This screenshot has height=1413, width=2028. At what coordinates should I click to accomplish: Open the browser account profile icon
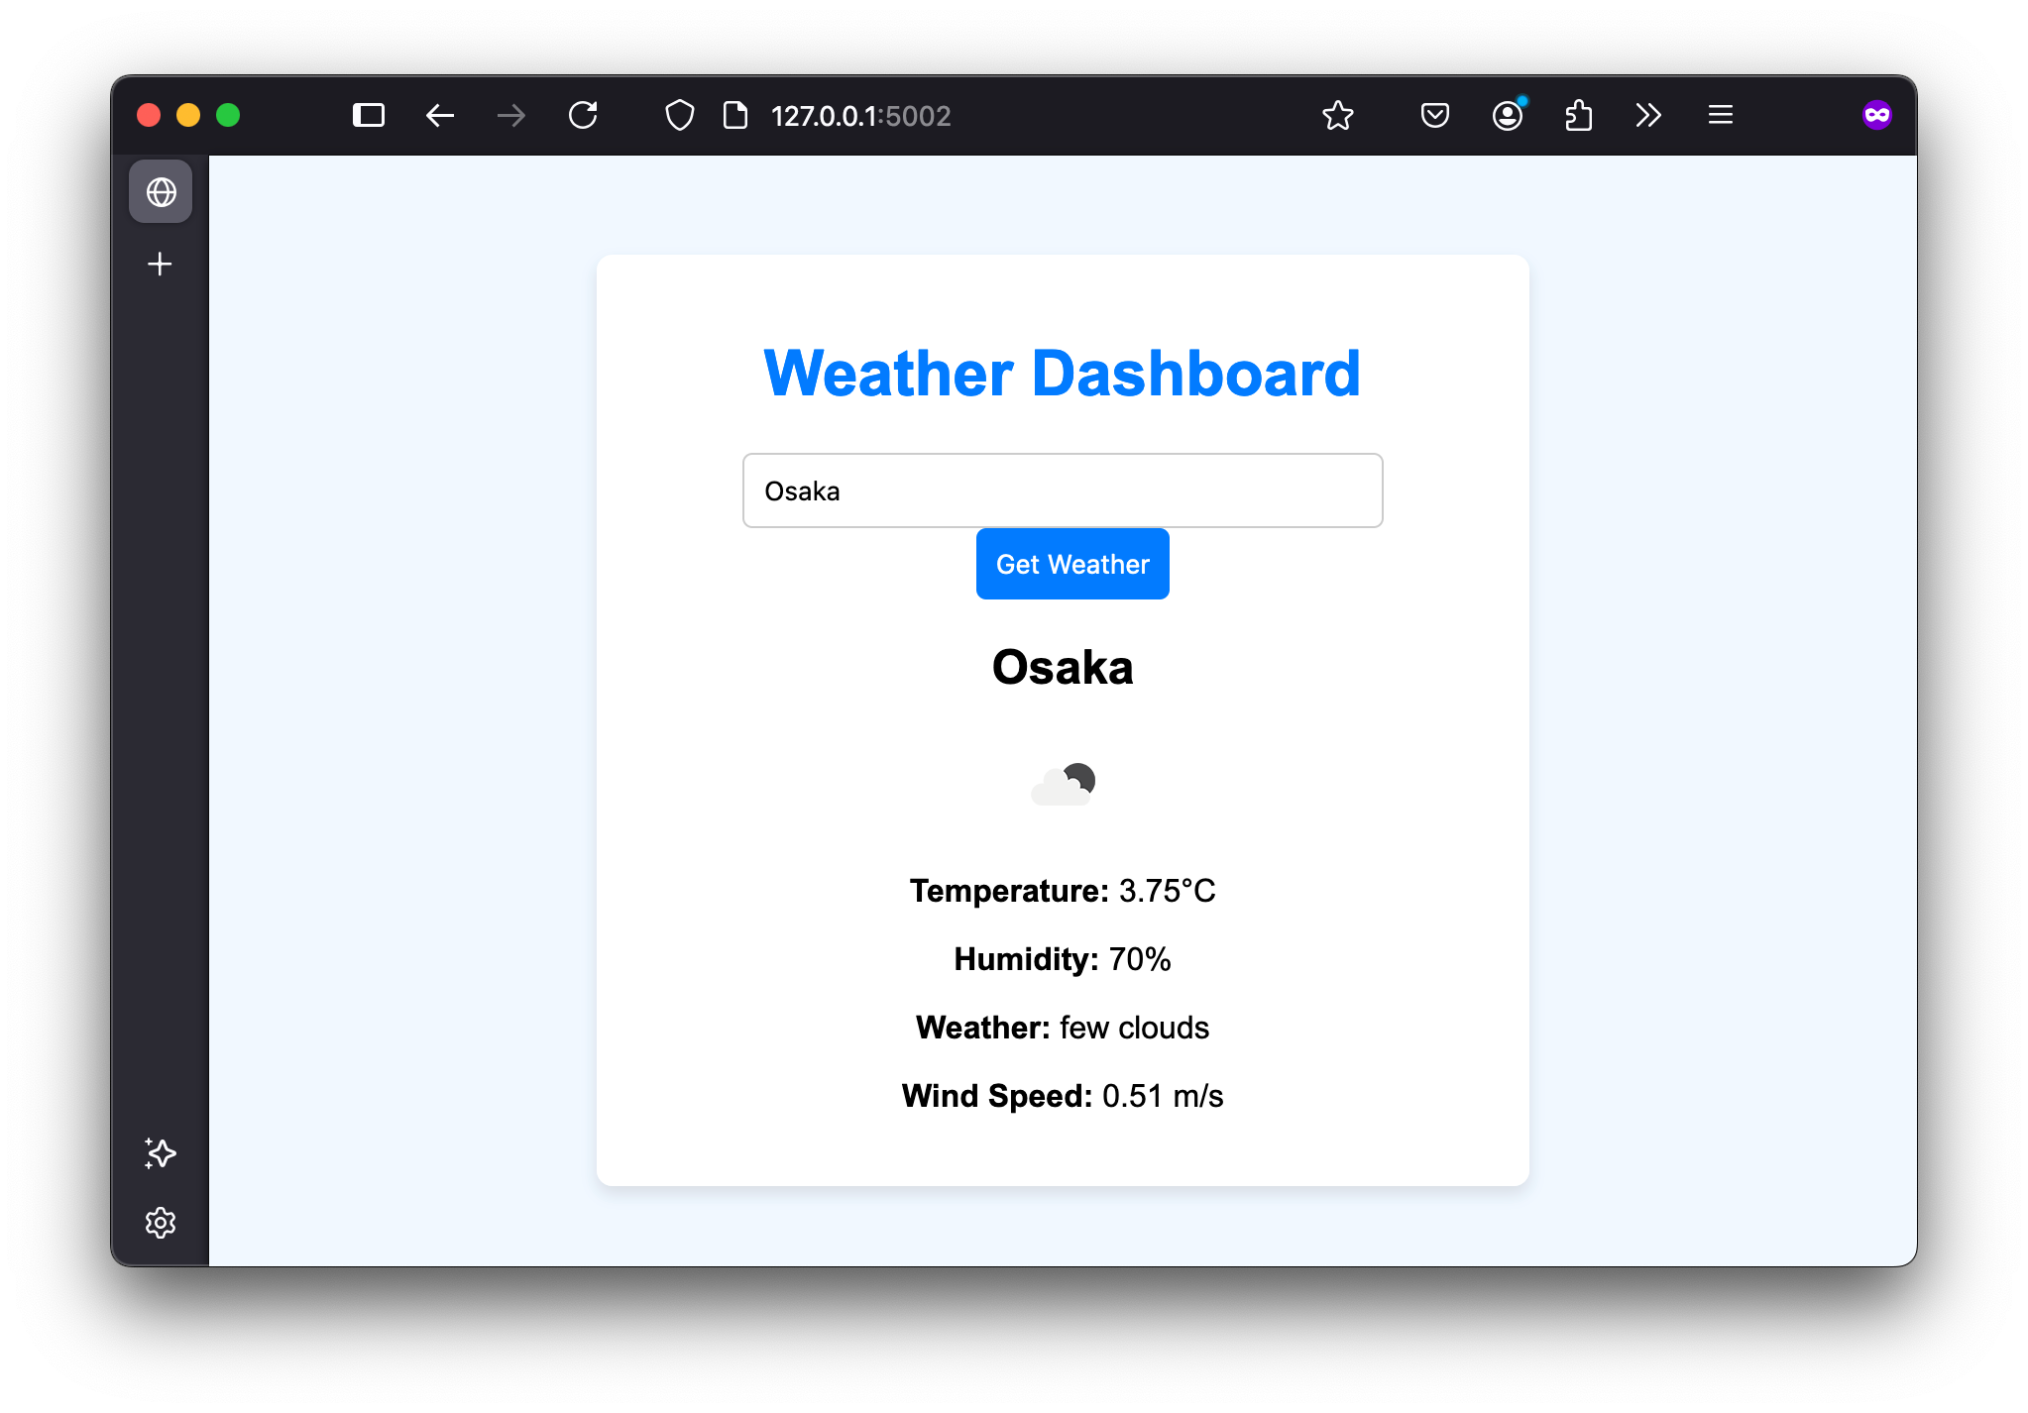point(1506,116)
